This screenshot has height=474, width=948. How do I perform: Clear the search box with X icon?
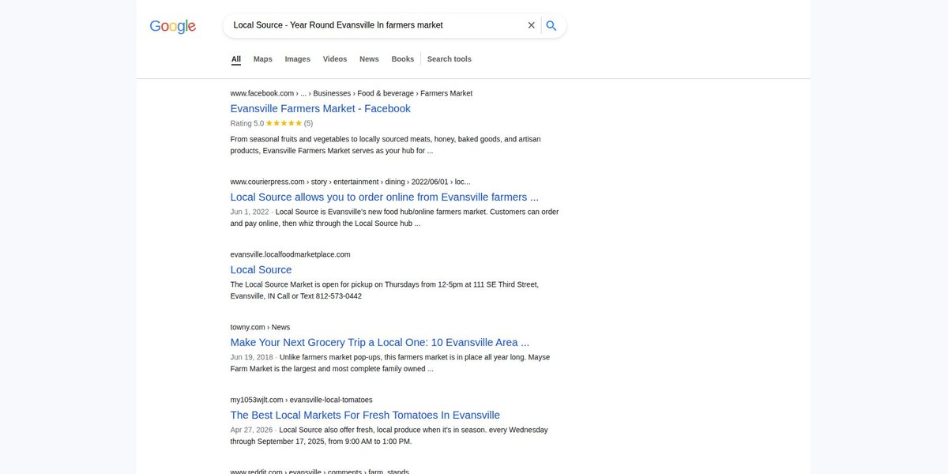coord(532,25)
